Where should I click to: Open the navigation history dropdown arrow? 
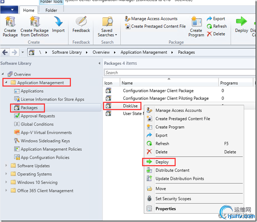[23, 52]
